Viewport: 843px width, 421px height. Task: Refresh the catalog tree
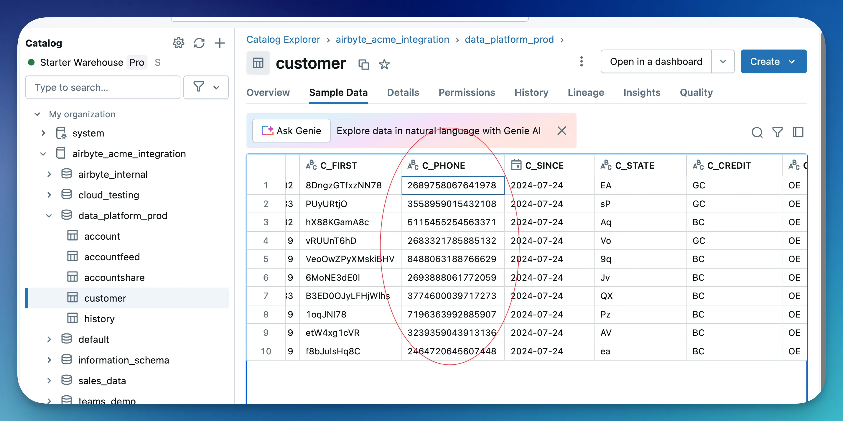click(x=199, y=43)
